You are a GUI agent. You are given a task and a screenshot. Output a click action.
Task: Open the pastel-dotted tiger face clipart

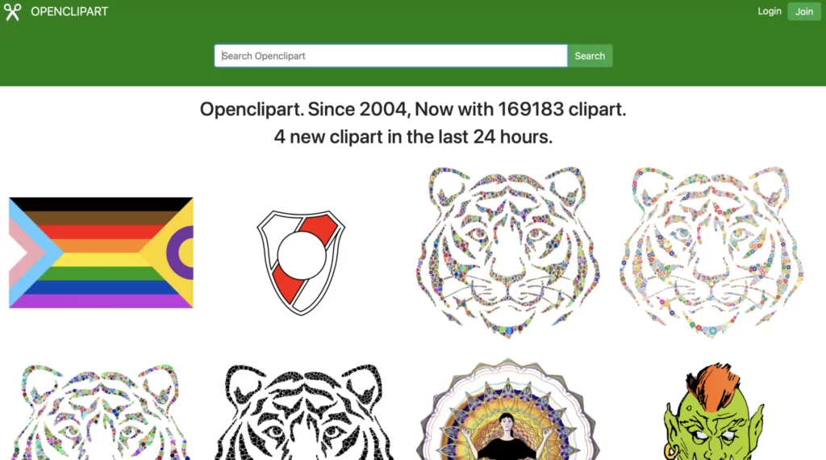pos(711,253)
